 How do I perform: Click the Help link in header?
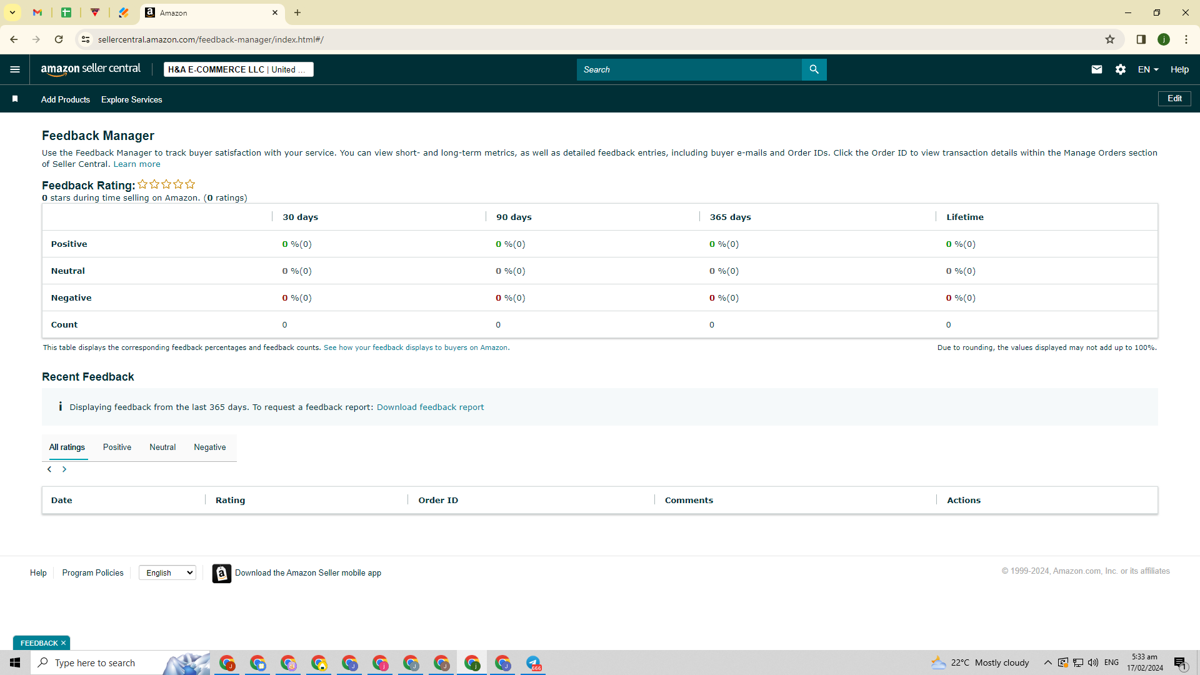coord(1179,69)
